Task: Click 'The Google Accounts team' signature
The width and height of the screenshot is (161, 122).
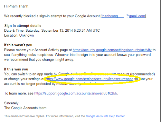Action: tap(25, 108)
